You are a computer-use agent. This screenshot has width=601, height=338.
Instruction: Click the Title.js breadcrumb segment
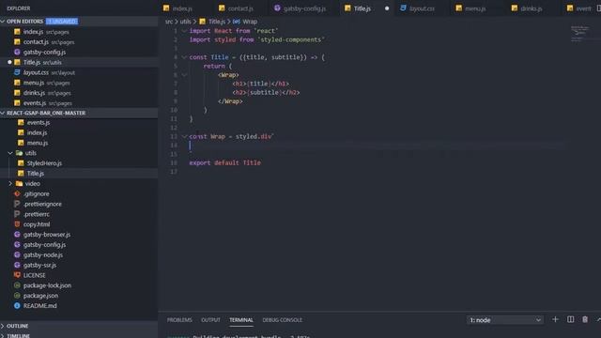tap(216, 22)
